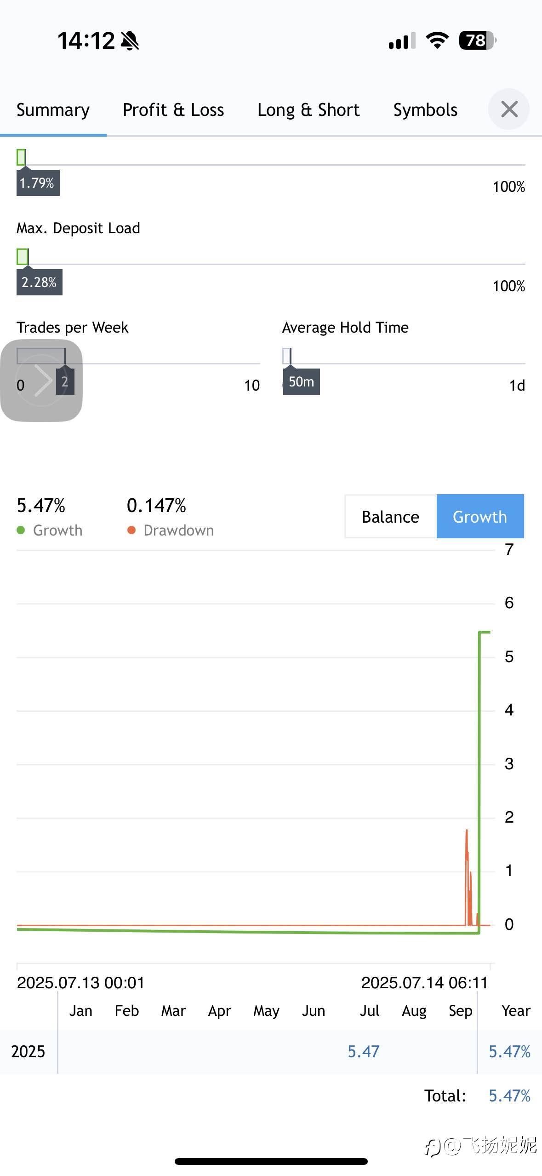Tap the battery indicator showing 78
This screenshot has height=1176, width=542.
pos(478,40)
